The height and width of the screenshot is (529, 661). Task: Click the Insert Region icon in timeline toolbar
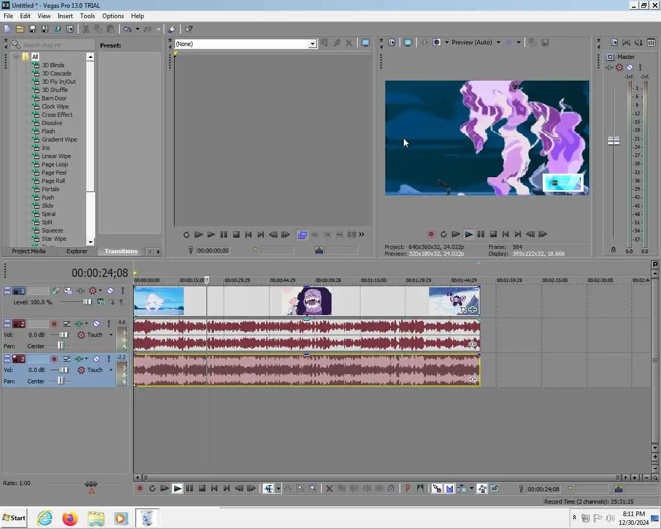click(x=420, y=488)
